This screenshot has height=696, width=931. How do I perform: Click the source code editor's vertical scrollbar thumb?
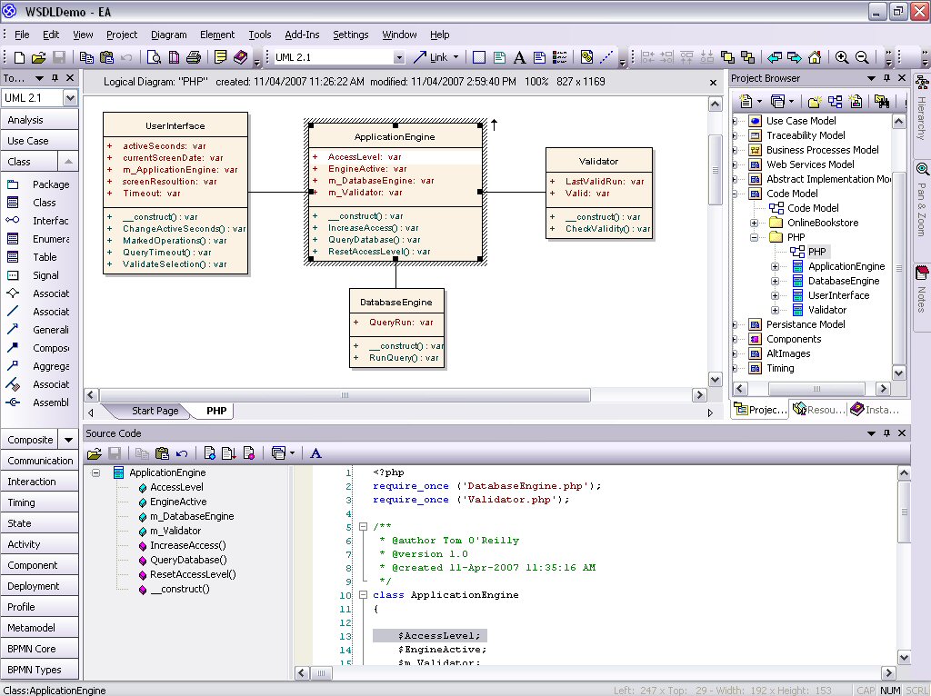pos(905,512)
